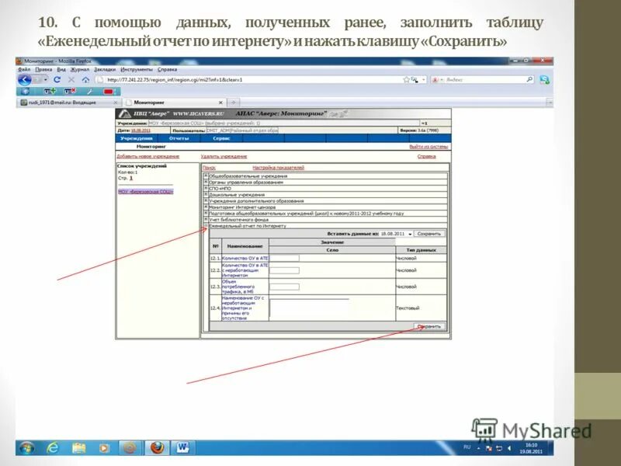Bookmark this page using the star icon
Image resolution: width=621 pixels, height=466 pixels.
[405, 78]
